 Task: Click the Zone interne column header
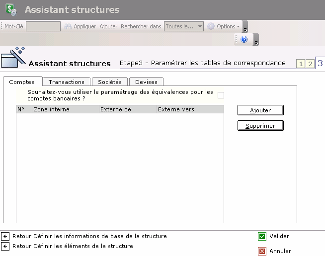tap(65, 109)
